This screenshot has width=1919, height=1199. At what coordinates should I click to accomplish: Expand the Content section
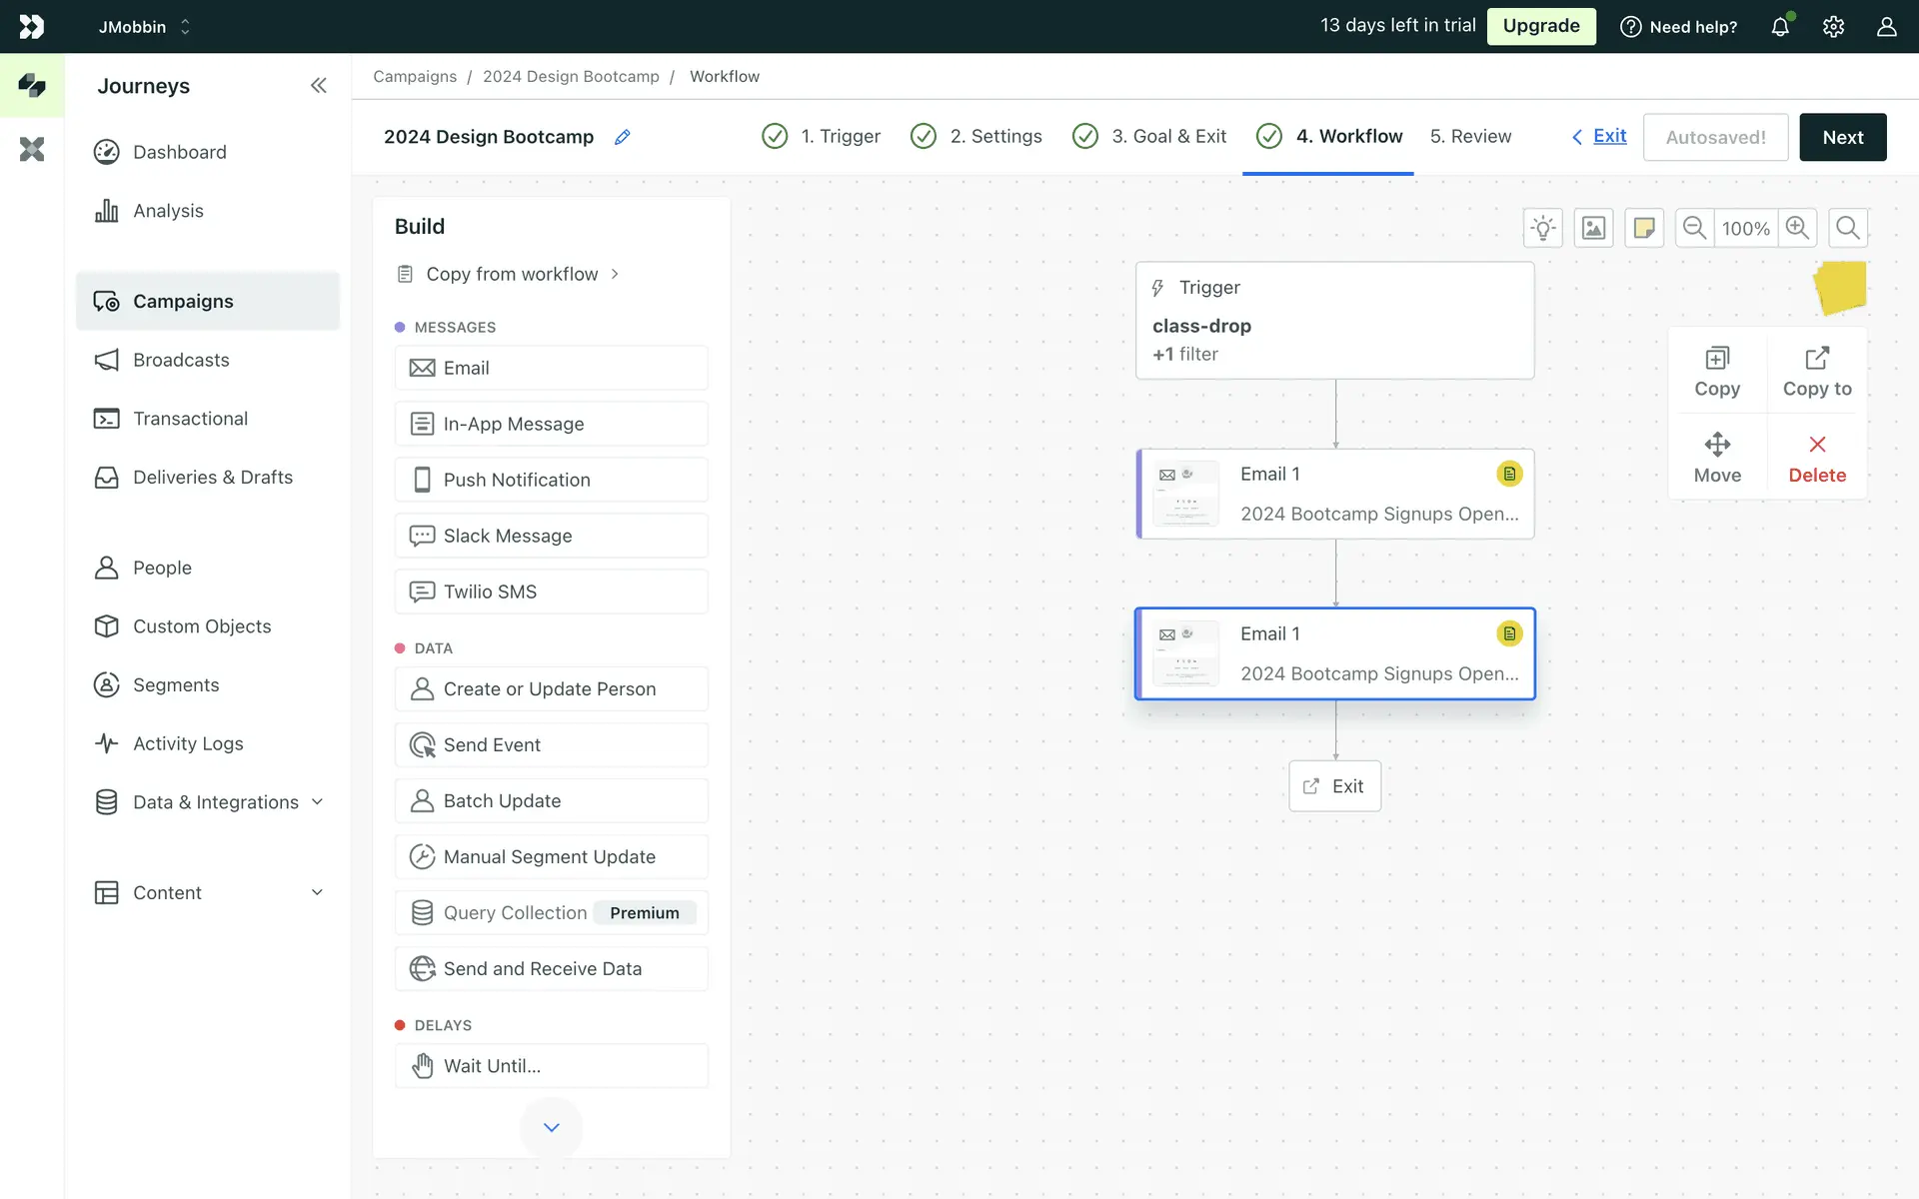317,892
